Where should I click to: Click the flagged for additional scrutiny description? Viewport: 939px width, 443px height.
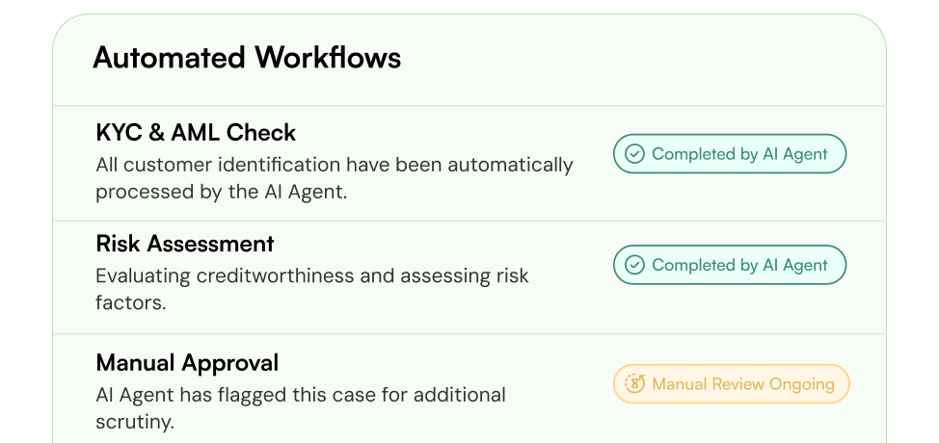301,408
